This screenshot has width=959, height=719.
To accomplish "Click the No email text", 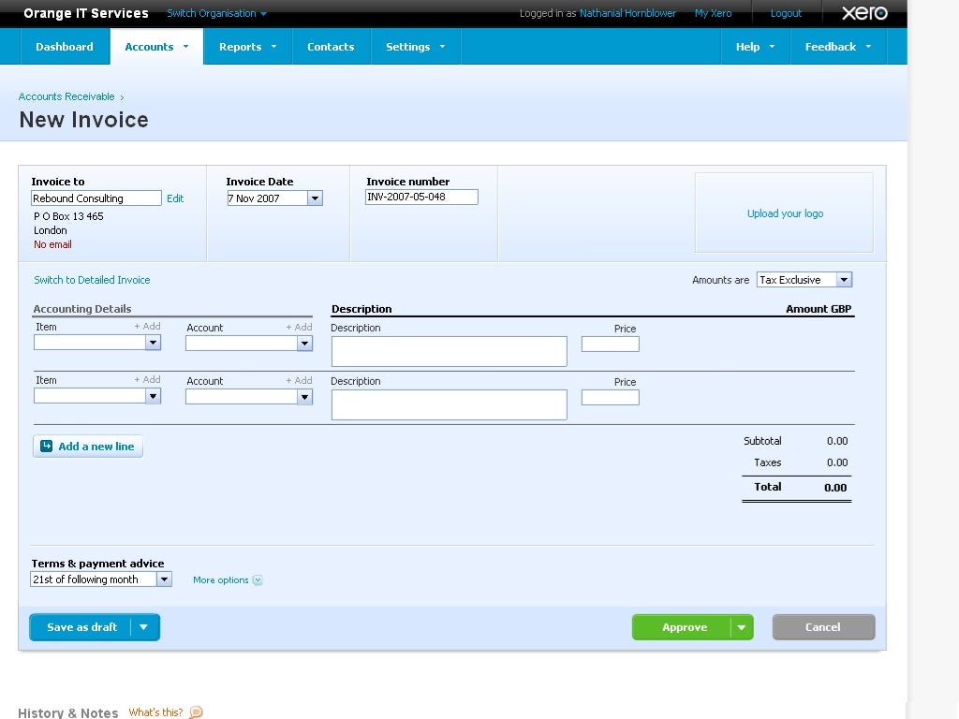I will pos(52,244).
